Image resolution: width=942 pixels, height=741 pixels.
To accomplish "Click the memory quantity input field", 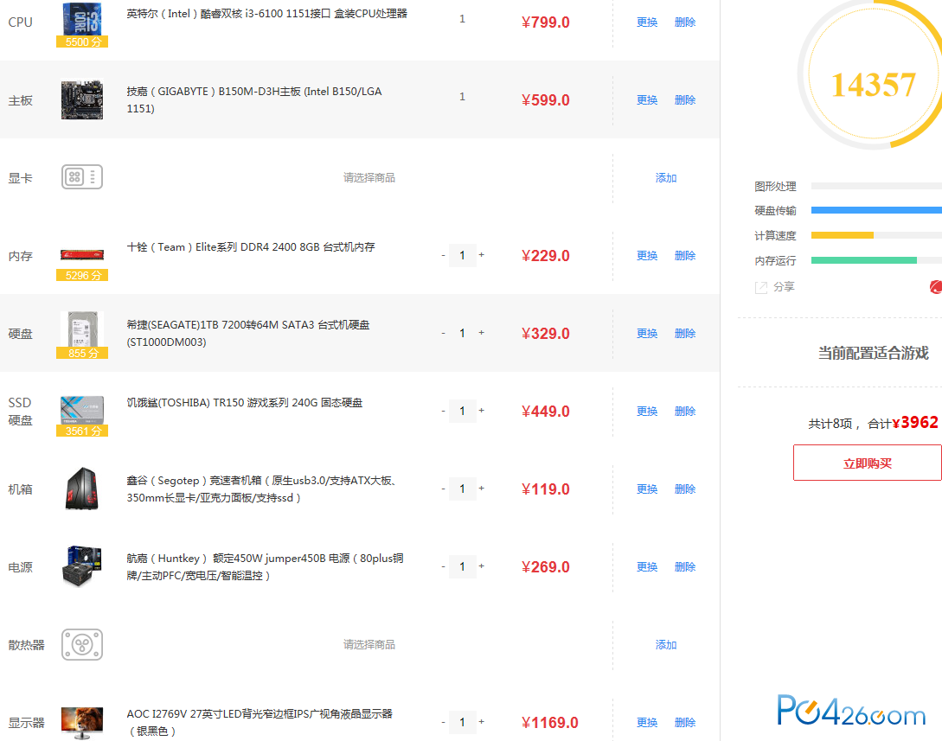I will point(463,255).
